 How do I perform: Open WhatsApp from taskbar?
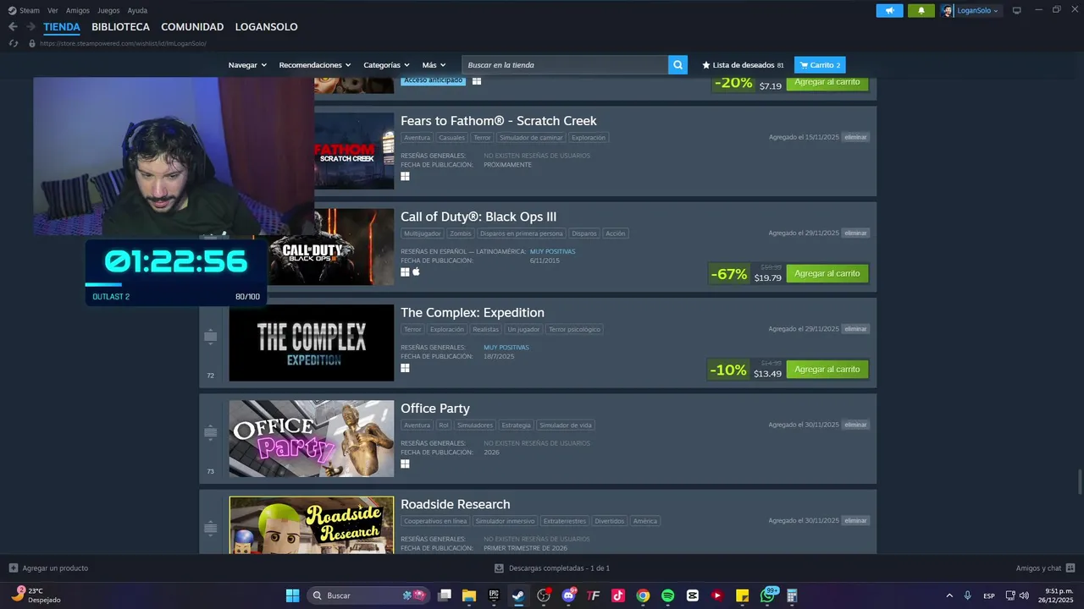[767, 595]
